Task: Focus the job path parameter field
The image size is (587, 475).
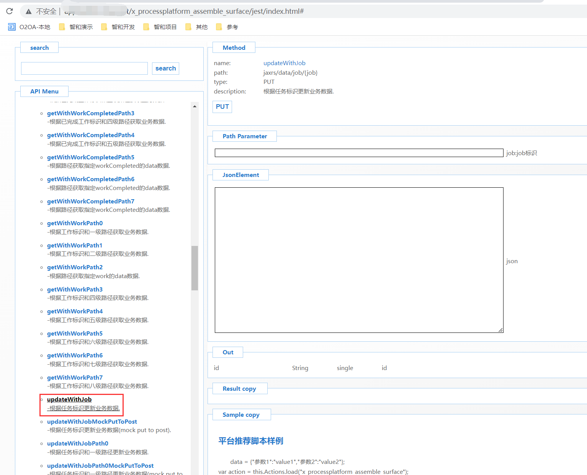Action: 359,153
